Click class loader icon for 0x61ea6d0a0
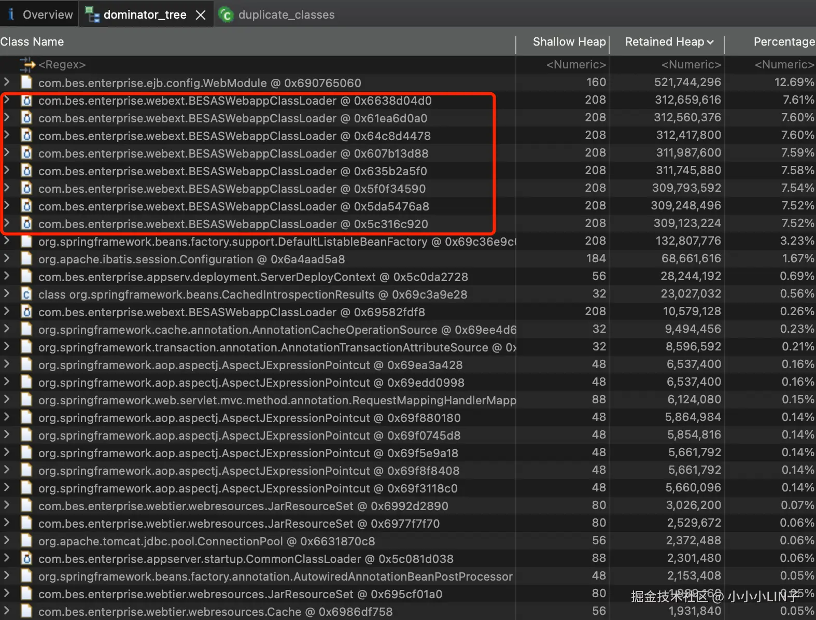The width and height of the screenshot is (816, 620). pyautogui.click(x=26, y=118)
